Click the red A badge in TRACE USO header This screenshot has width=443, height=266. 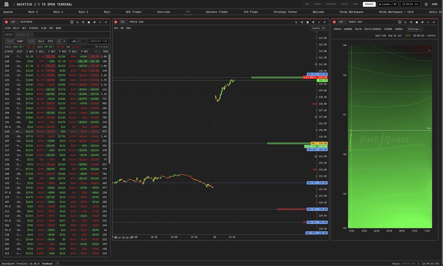pyautogui.click(x=334, y=22)
